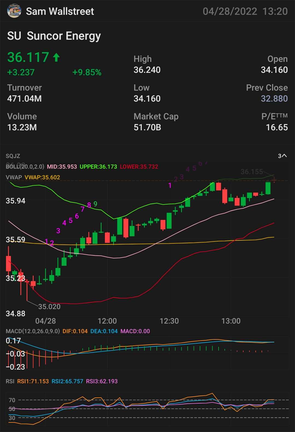
Task: Select the SU Suncor Energy title
Action: click(x=54, y=36)
